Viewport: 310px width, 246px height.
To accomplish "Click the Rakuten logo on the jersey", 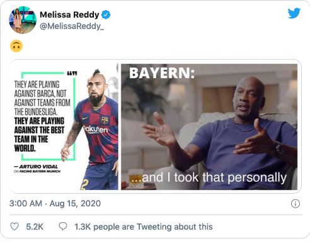I will (96, 129).
